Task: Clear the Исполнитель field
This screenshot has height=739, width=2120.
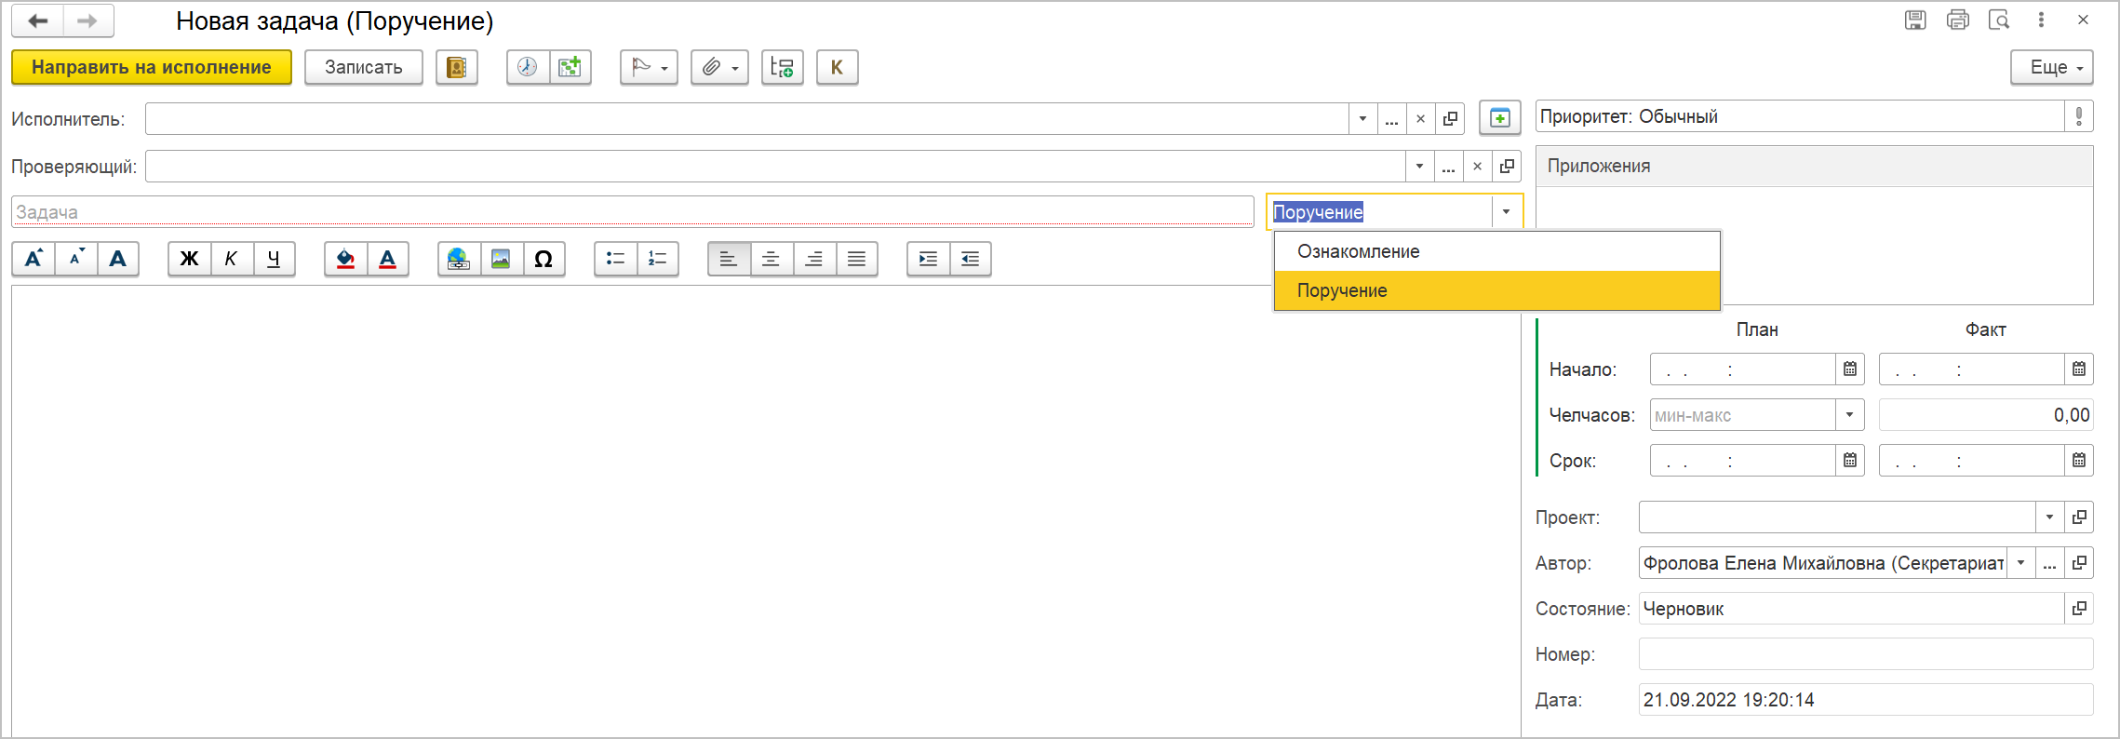Action: click(1420, 118)
